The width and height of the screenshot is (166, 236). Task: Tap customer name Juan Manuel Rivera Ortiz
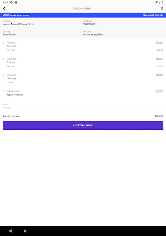coord(18,24)
